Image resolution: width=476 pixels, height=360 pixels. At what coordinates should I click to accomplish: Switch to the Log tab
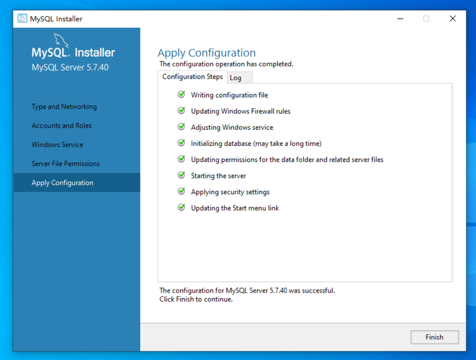(239, 78)
